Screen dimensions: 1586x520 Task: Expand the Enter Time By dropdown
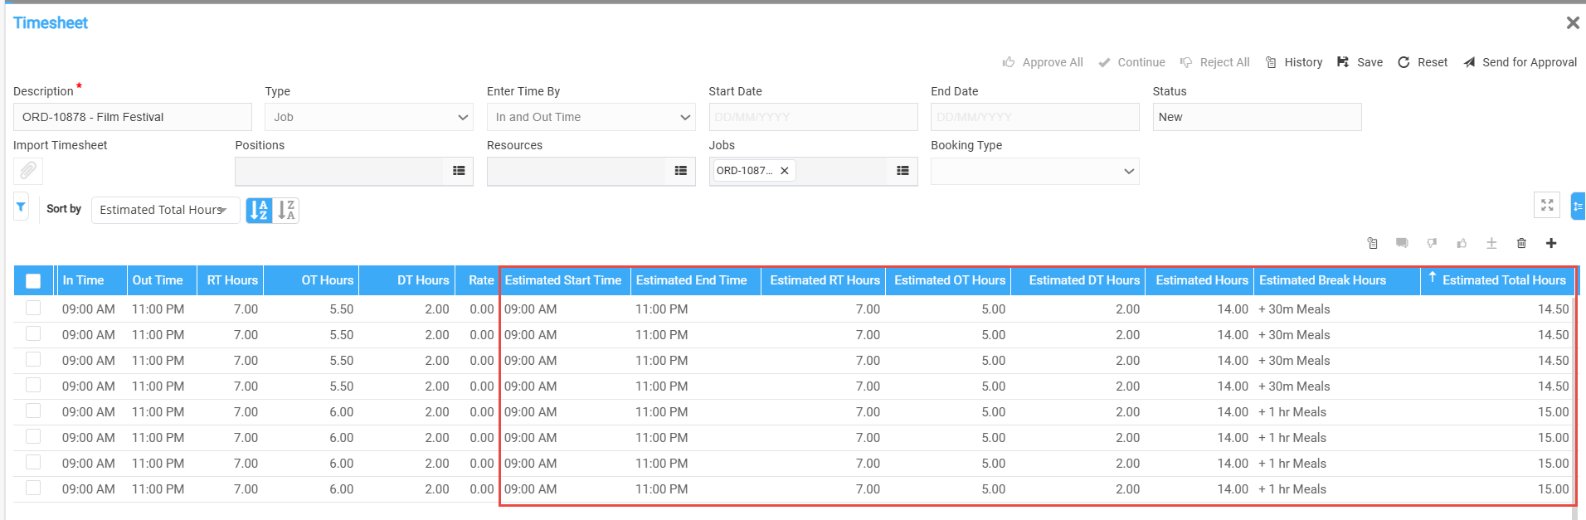(591, 117)
